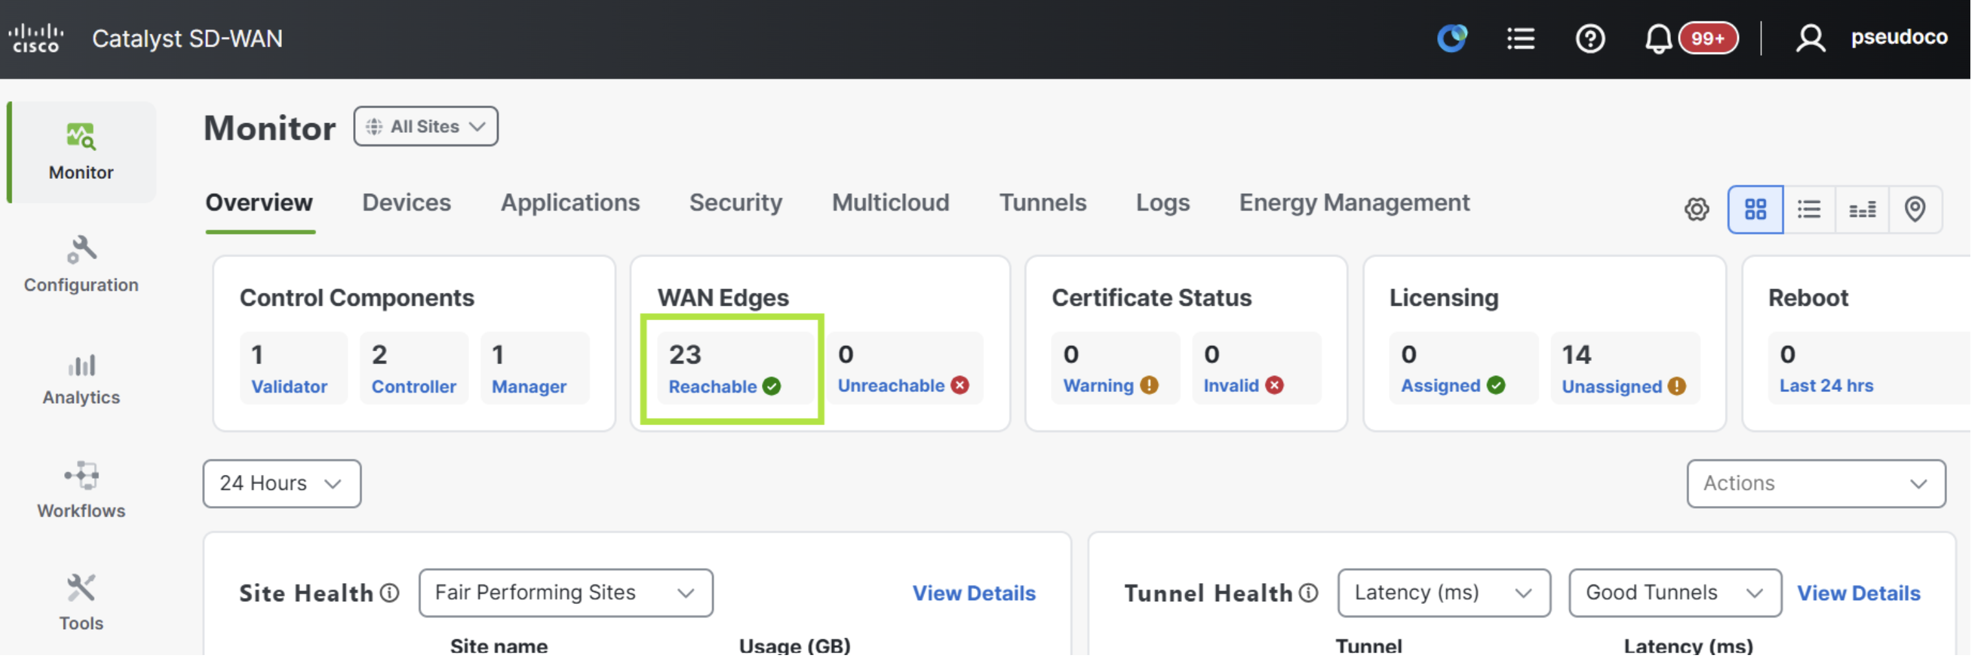The width and height of the screenshot is (1971, 657).
Task: Click the Validator link
Action: click(x=289, y=387)
